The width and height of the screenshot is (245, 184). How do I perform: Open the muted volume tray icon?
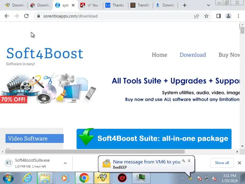click(x=214, y=178)
